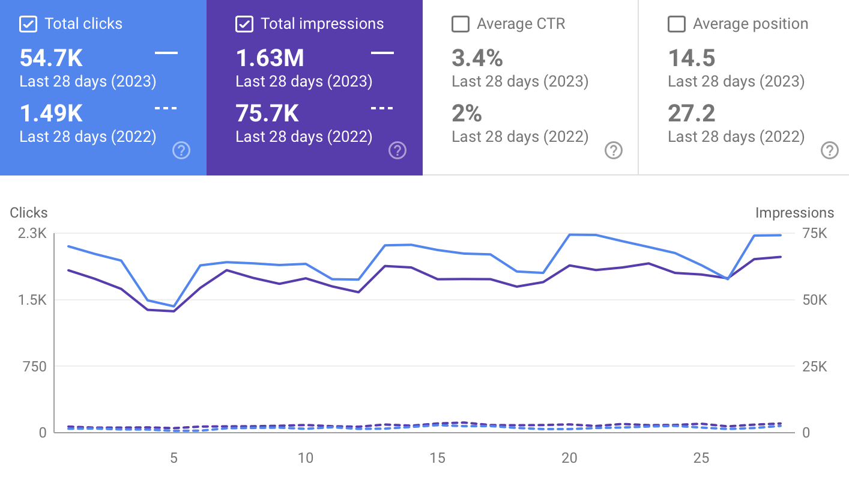Open the Total clicks help tooltip icon
The width and height of the screenshot is (849, 482).
(x=181, y=151)
